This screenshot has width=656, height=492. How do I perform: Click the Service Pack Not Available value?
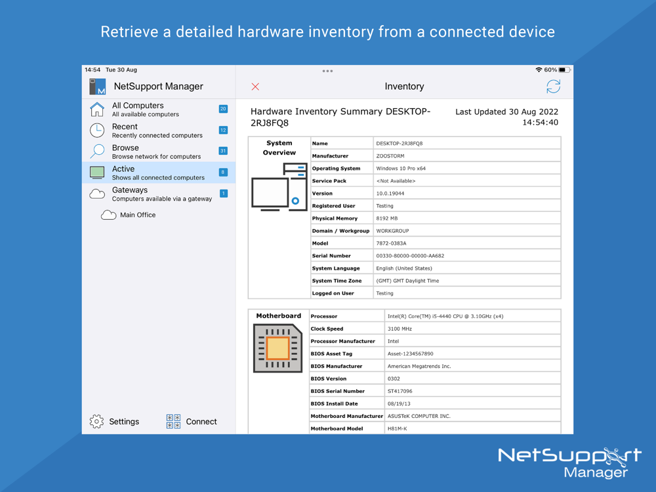tap(396, 181)
